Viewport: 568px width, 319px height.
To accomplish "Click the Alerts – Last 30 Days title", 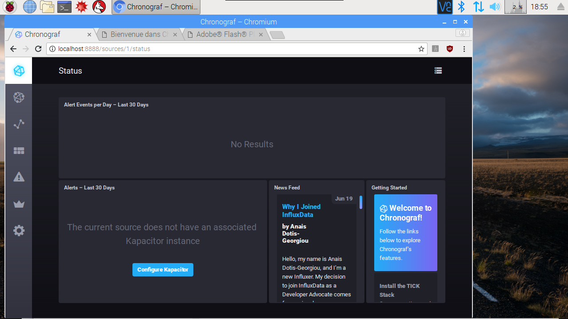I will click(89, 188).
